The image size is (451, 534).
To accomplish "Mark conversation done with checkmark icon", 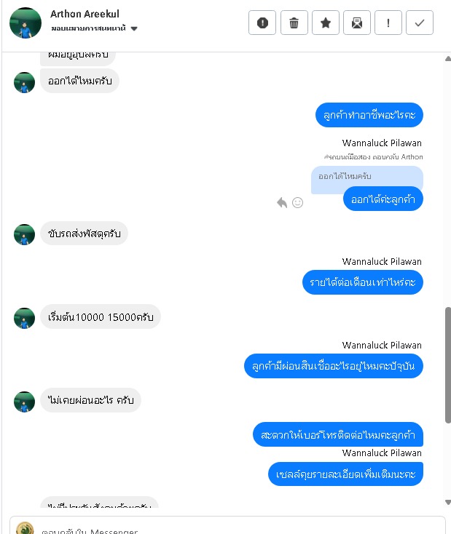I will (420, 23).
